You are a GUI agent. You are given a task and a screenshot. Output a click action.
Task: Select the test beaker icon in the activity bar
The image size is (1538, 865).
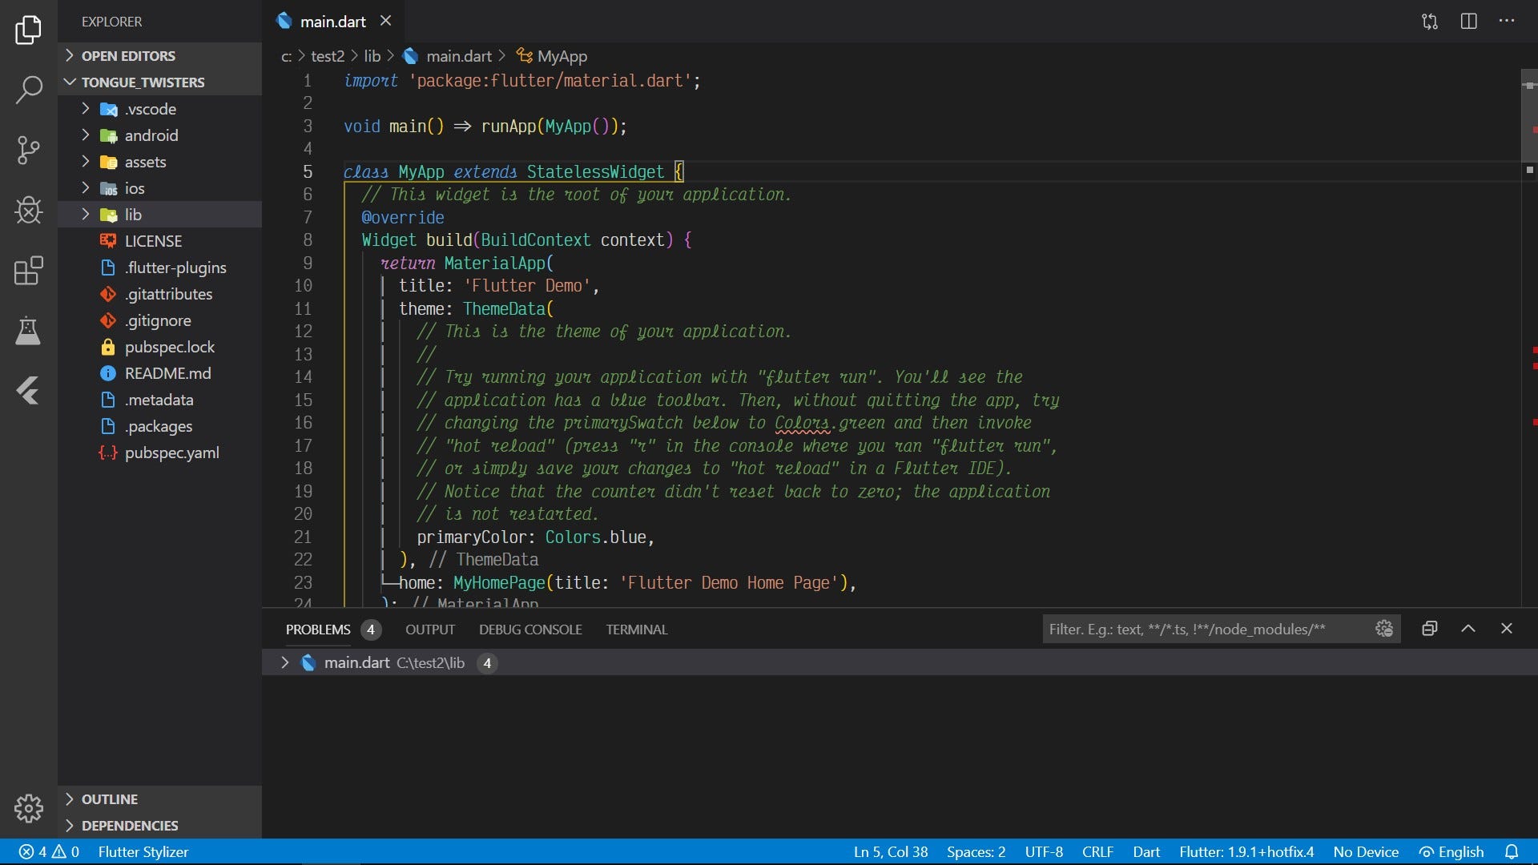coord(29,332)
